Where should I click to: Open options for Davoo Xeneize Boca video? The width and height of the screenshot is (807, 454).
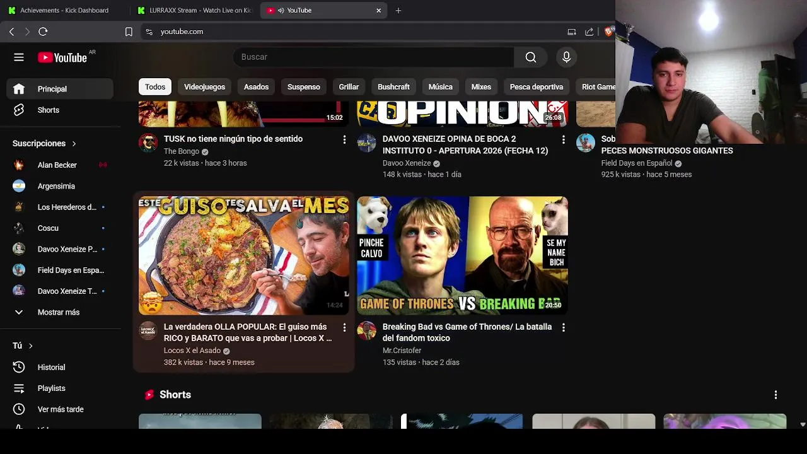click(x=563, y=139)
